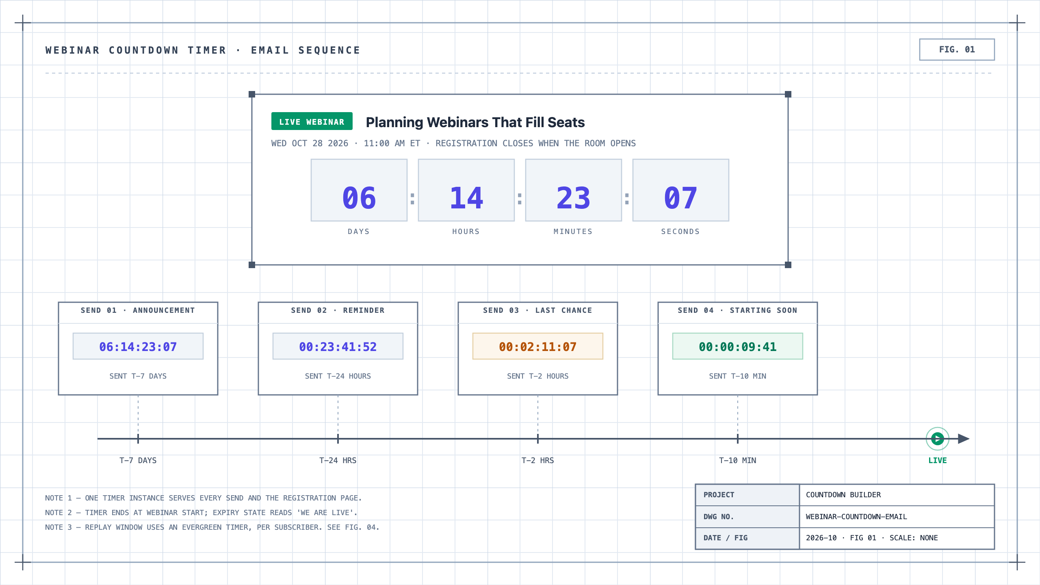
Task: Click the 23 minutes countdown tile
Action: click(x=574, y=190)
